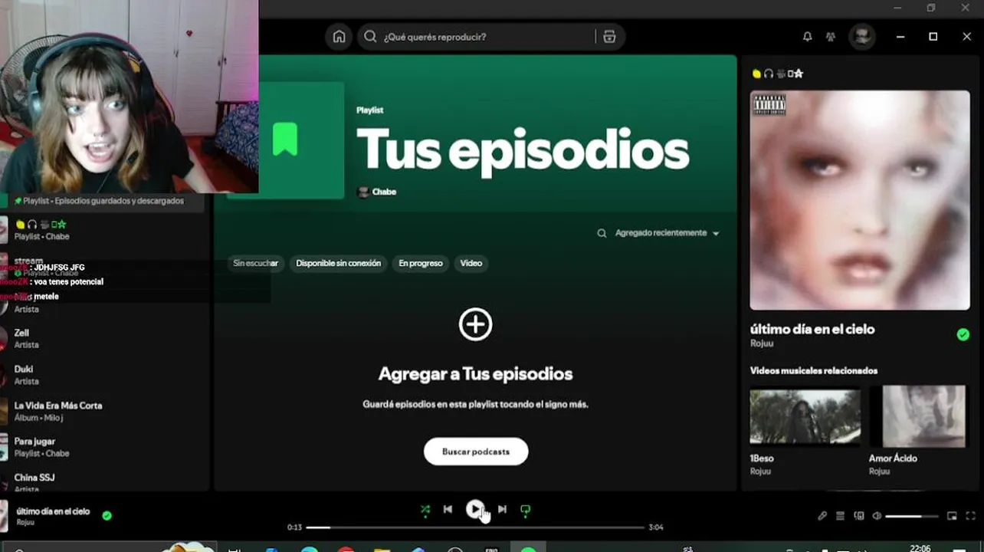Click the song title in the bottom player bar
The height and width of the screenshot is (552, 984).
(53, 511)
